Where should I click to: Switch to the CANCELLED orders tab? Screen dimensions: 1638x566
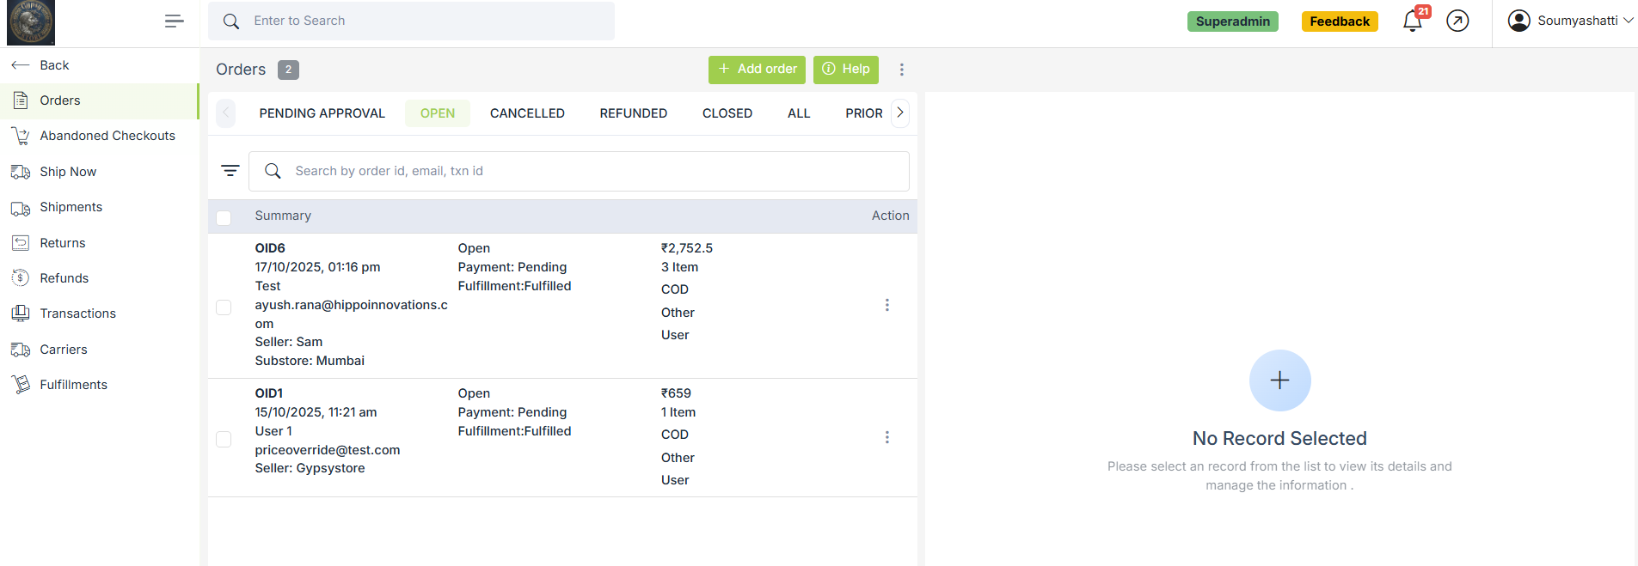(x=527, y=113)
